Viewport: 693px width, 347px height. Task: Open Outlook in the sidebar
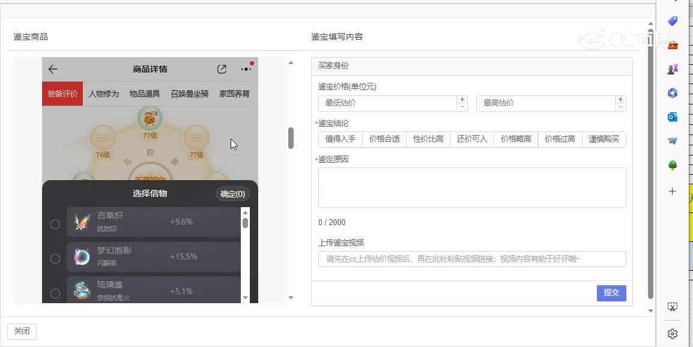coord(672,116)
